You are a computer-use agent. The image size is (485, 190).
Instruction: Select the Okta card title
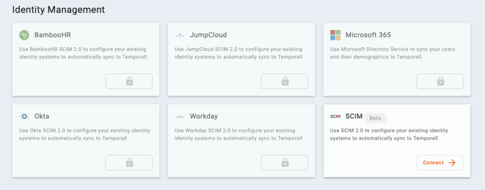pyautogui.click(x=42, y=116)
